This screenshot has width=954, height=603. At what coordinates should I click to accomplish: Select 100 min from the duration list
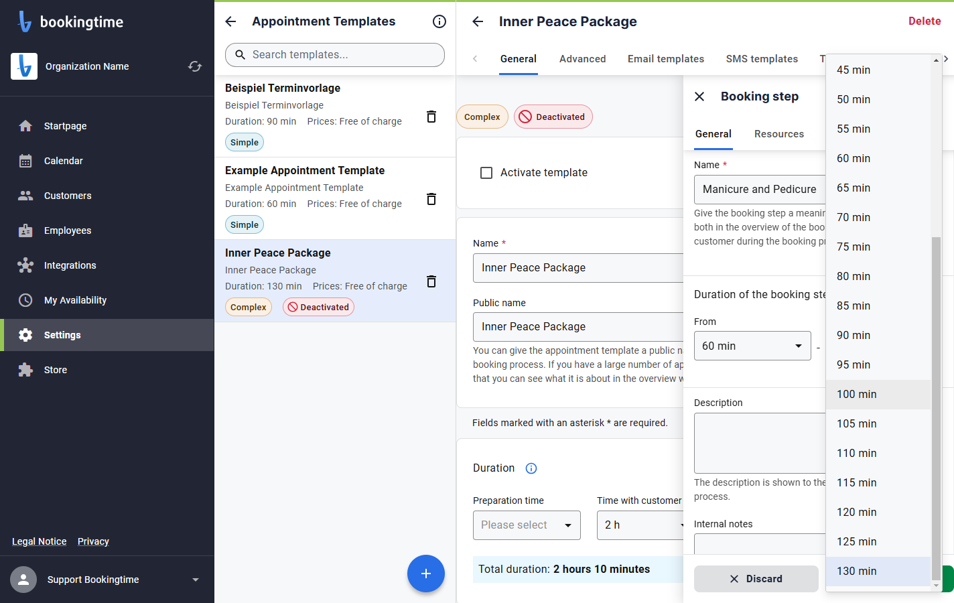click(878, 395)
